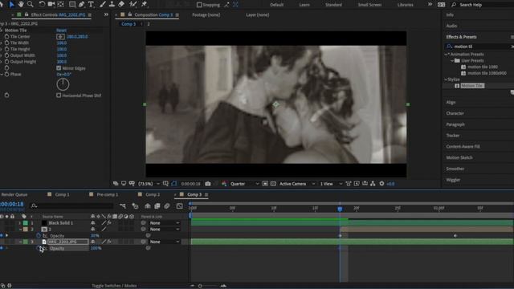This screenshot has height=289, width=514.
Task: Open the magnification ratio (73.5%) dropdown
Action: (x=149, y=184)
